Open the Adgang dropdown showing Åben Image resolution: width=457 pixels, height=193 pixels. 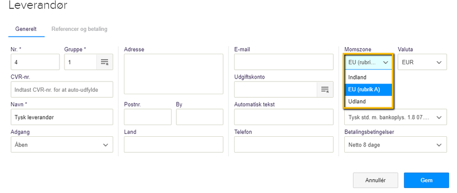62,144
